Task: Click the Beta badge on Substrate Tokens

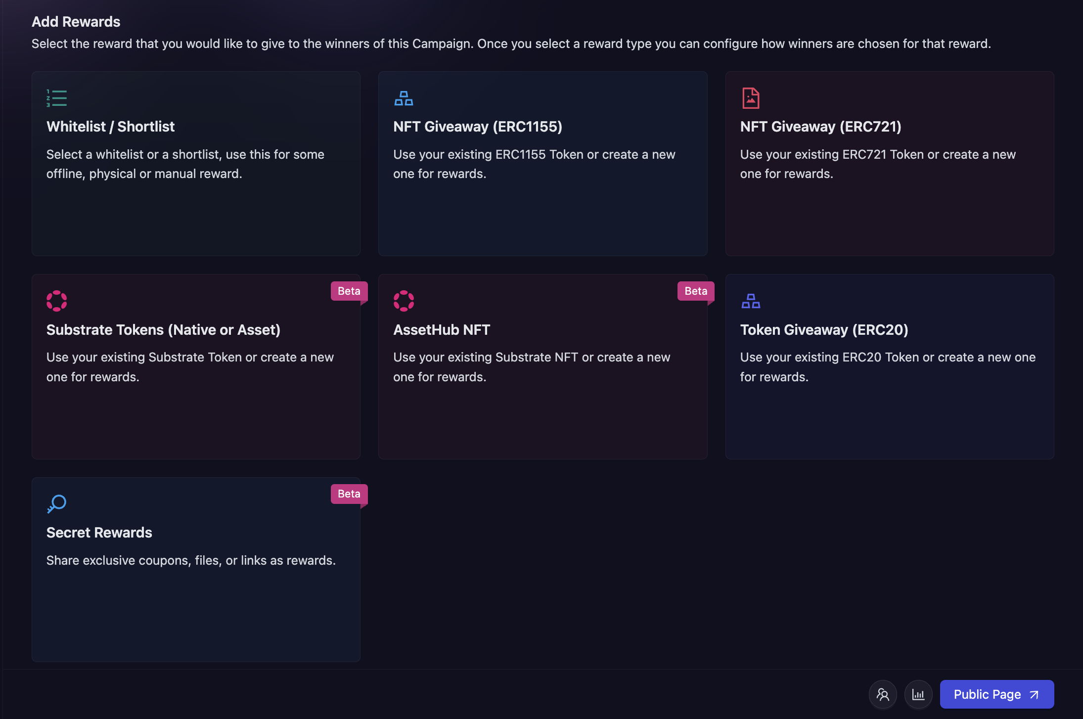Action: pyautogui.click(x=349, y=291)
